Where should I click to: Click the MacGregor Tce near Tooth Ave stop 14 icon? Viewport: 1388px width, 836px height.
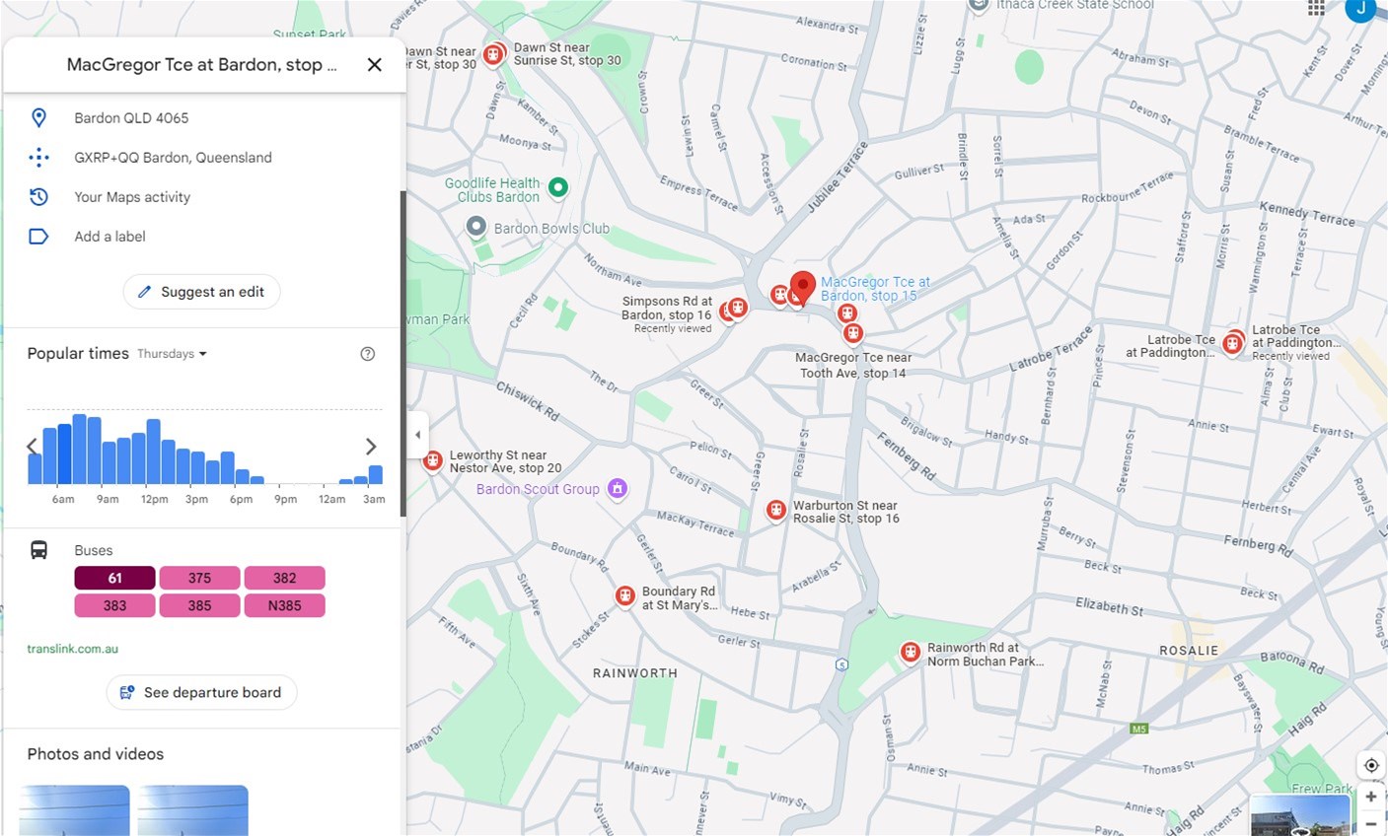[x=853, y=334]
